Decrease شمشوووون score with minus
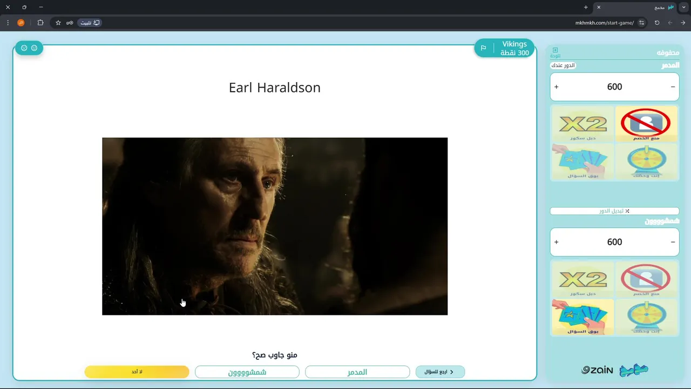691x389 pixels. tap(673, 242)
